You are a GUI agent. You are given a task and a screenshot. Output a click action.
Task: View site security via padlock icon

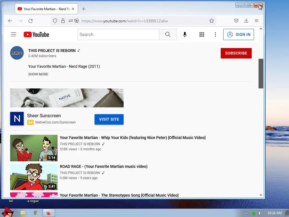pyautogui.click(x=63, y=21)
